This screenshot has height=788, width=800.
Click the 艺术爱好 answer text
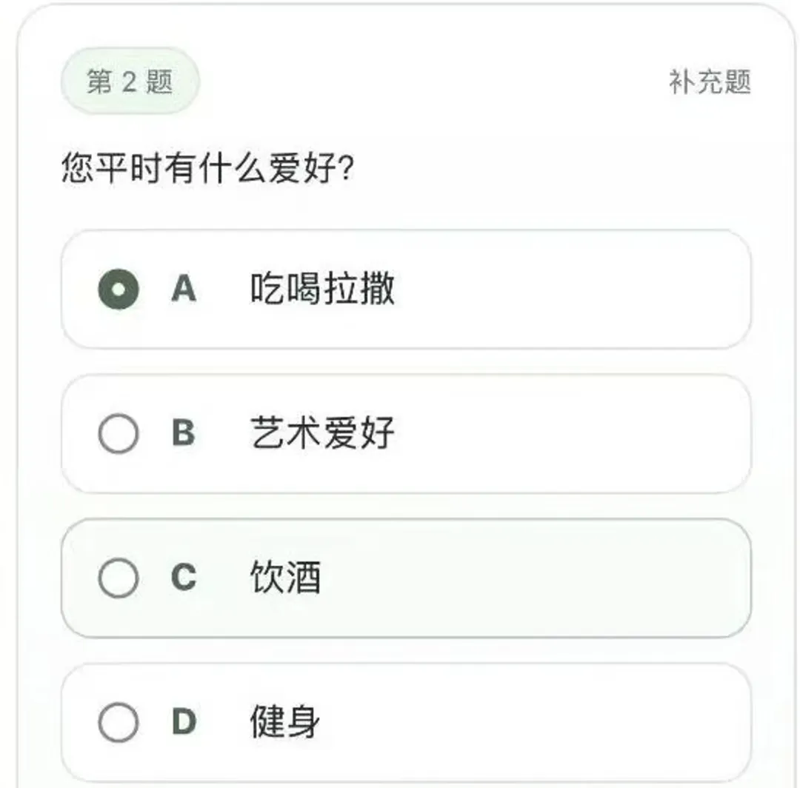tap(322, 433)
